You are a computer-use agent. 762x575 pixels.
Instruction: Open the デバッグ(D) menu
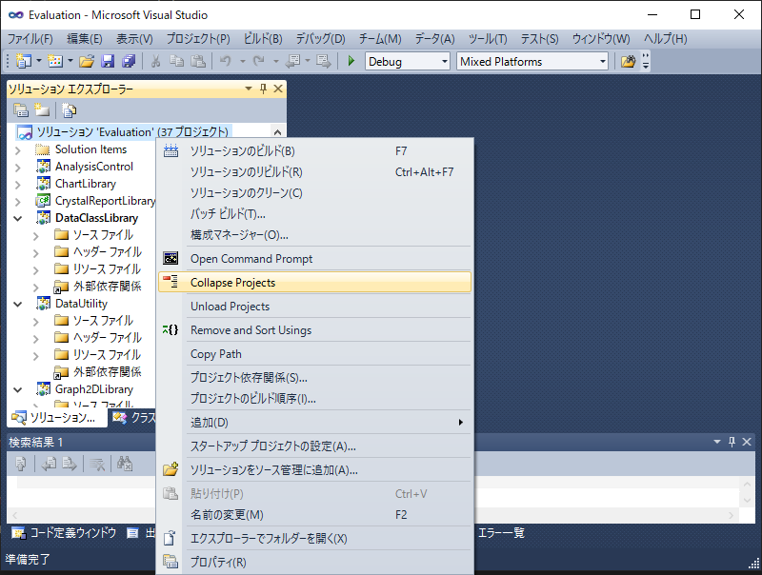click(x=320, y=39)
